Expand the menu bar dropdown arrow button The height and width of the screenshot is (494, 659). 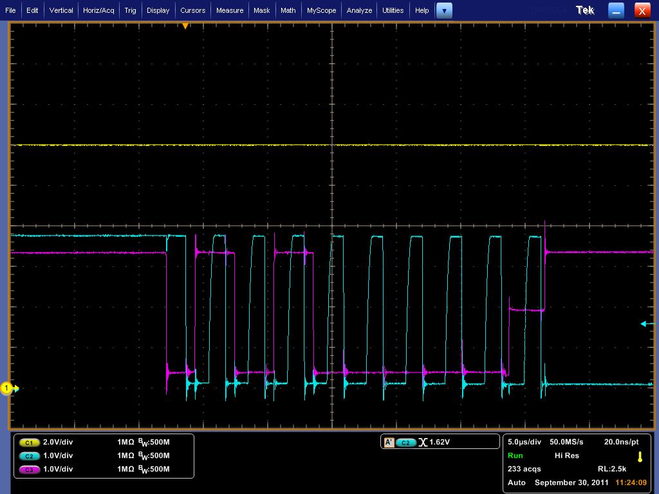coord(444,10)
